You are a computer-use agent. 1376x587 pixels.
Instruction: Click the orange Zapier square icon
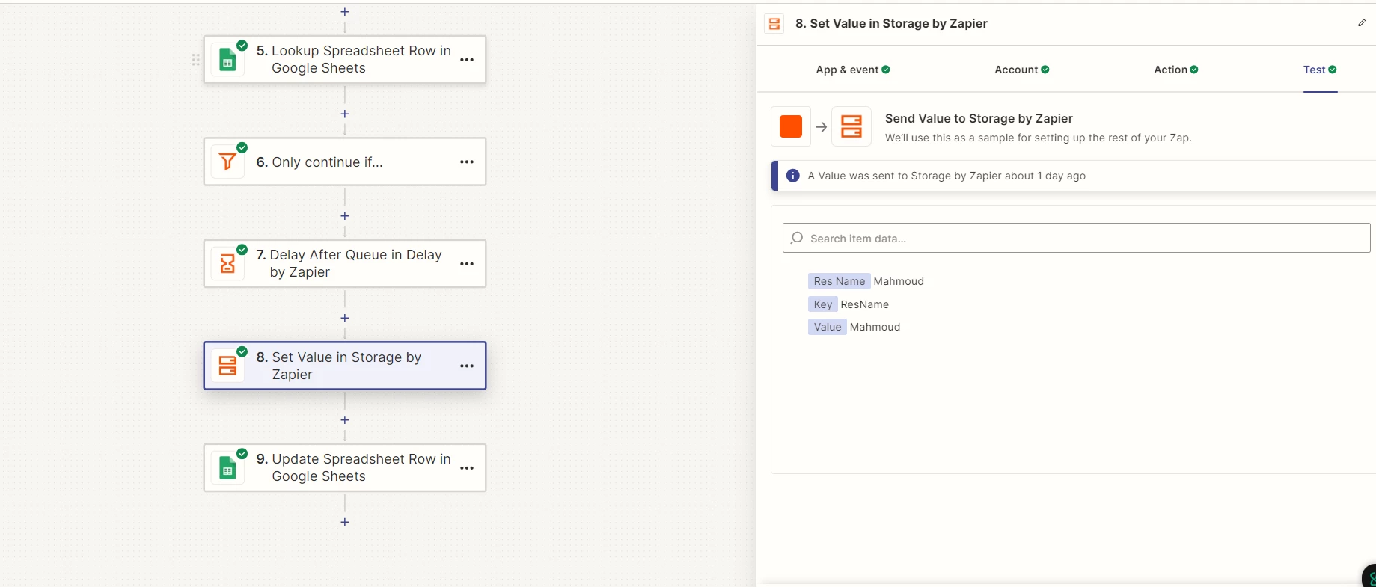pos(791,126)
